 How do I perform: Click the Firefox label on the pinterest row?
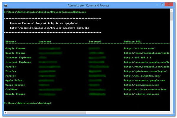(x=11, y=71)
